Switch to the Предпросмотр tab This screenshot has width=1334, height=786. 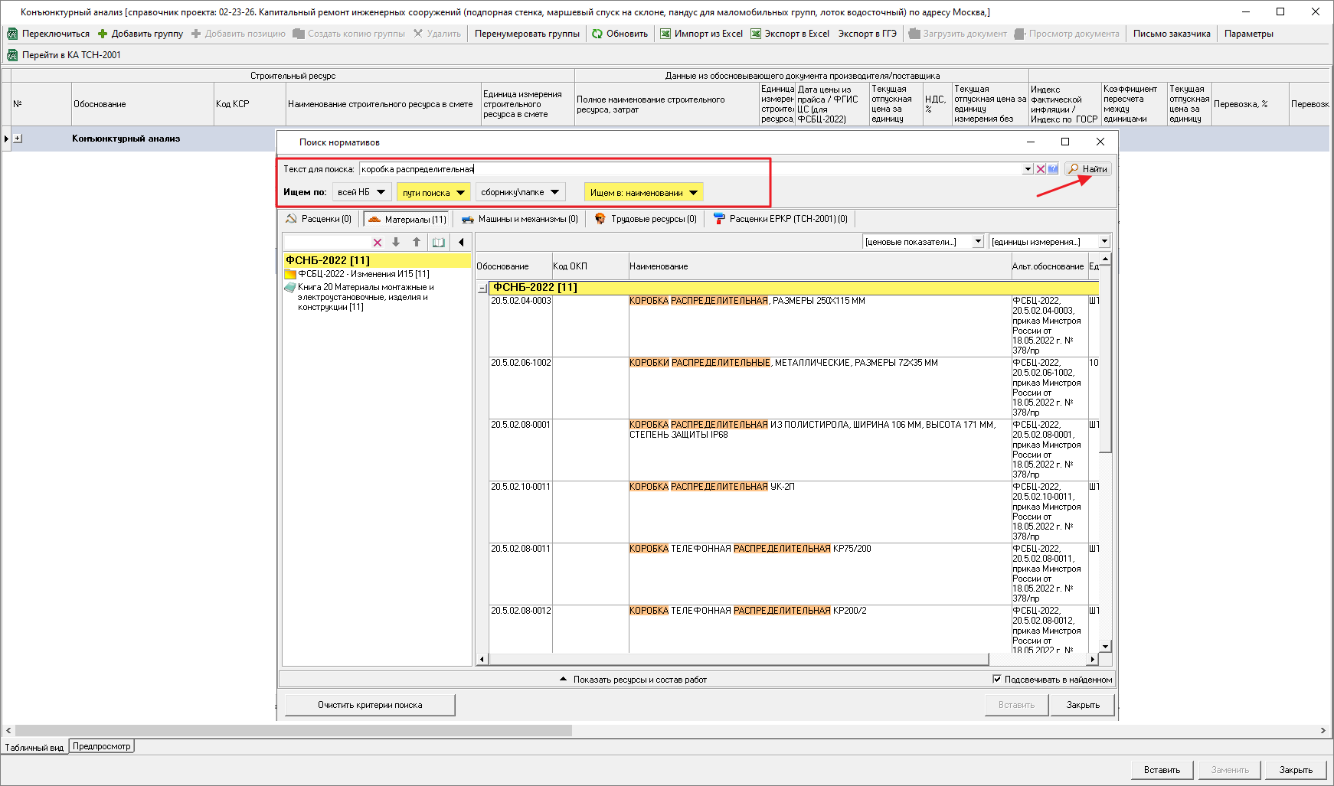coord(102,746)
